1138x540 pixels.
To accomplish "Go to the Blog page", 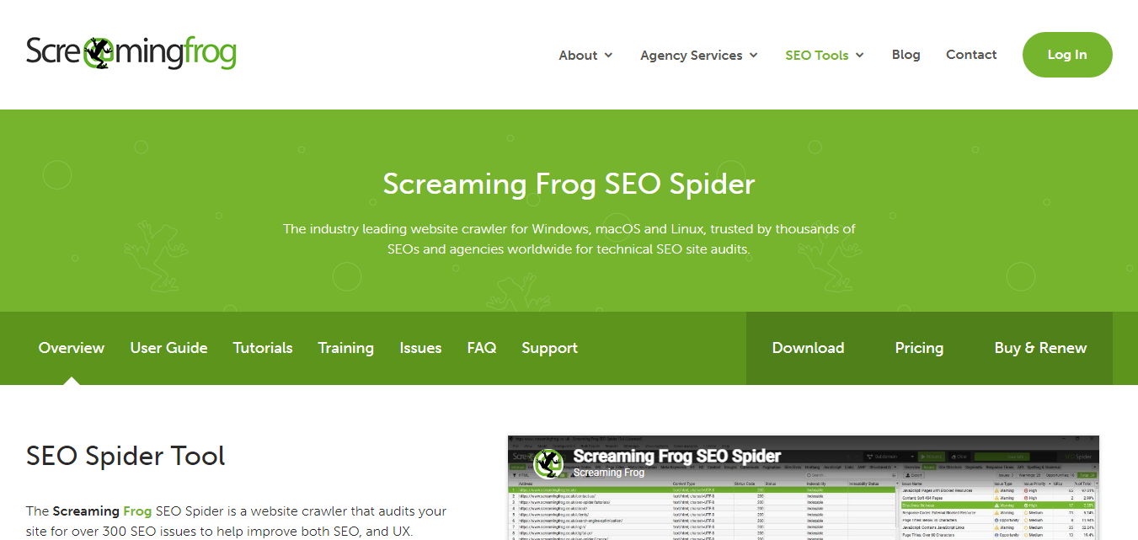I will pos(906,55).
